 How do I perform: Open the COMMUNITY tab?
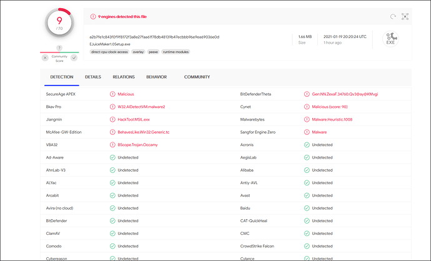pos(197,77)
